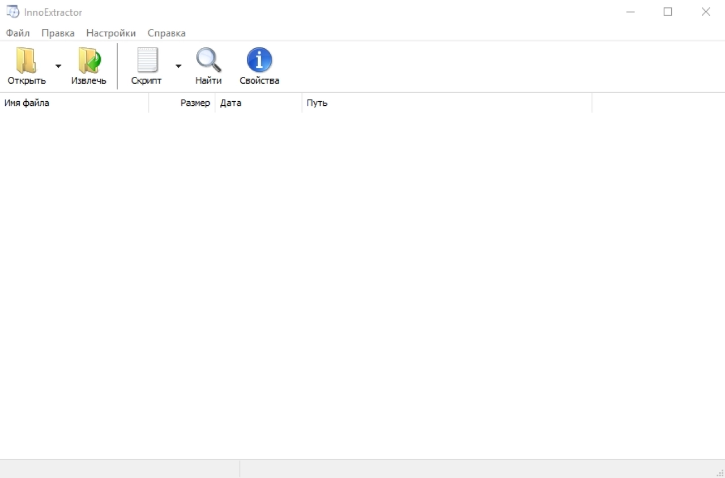Click the resize grip in status bar
This screenshot has height=478, width=725.
[720, 473]
